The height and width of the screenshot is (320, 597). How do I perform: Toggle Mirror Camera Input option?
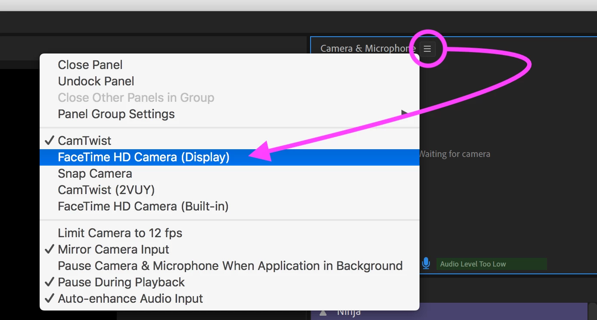pyautogui.click(x=229, y=249)
